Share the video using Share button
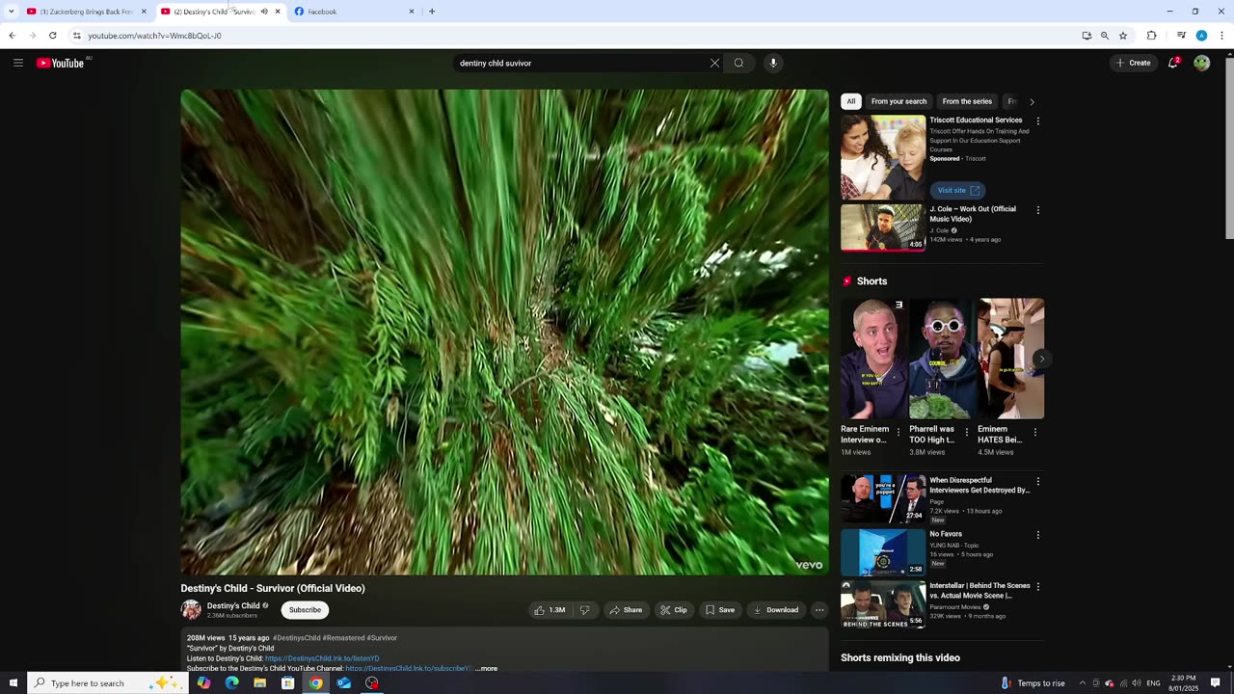This screenshot has height=694, width=1234. click(625, 610)
